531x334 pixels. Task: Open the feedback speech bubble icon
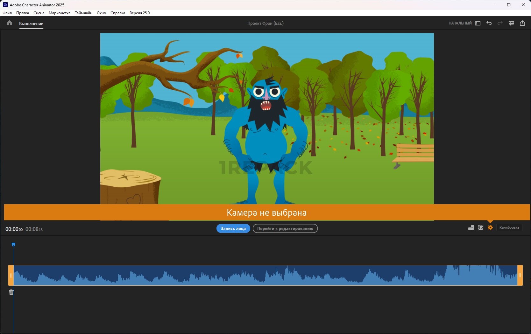[x=511, y=23]
